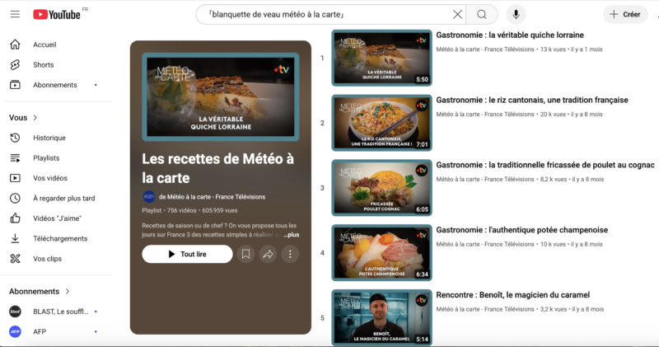Click the Créer button
The height and width of the screenshot is (347, 659).
624,15
